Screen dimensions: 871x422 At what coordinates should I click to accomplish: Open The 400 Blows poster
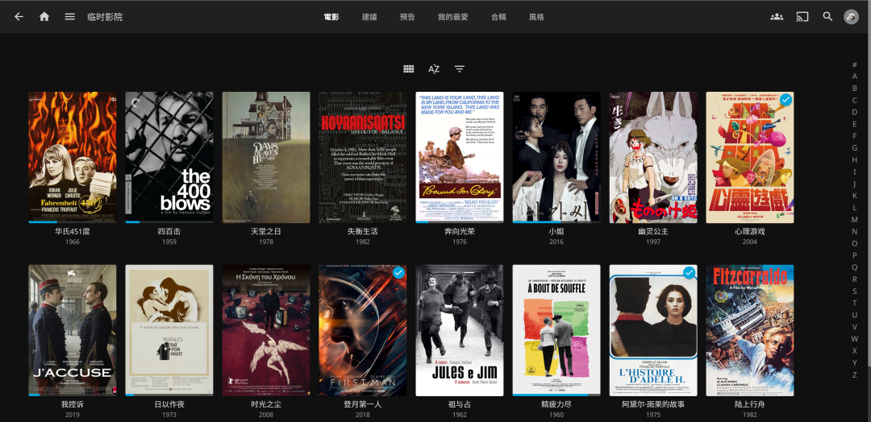pos(169,158)
